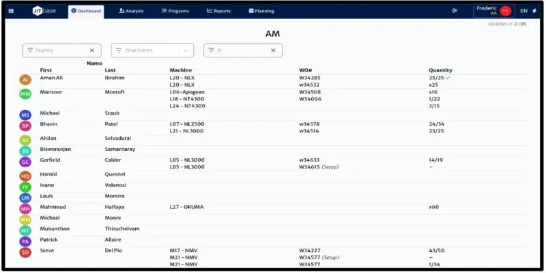Sort by WO# column header
Screen dimensions: 546x273
[x=304, y=70]
